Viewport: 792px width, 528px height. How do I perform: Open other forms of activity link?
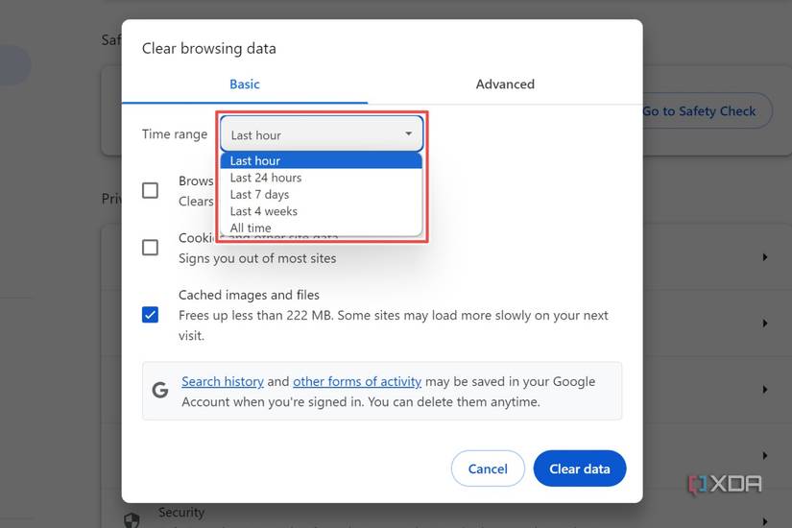tap(357, 381)
